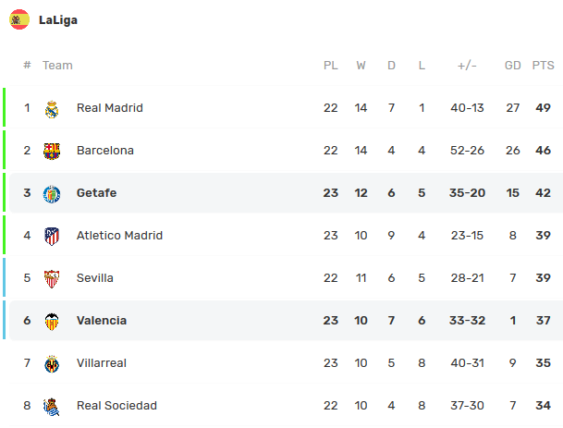Open the highlighted Getafe team link
563x428 pixels.
pyautogui.click(x=96, y=193)
